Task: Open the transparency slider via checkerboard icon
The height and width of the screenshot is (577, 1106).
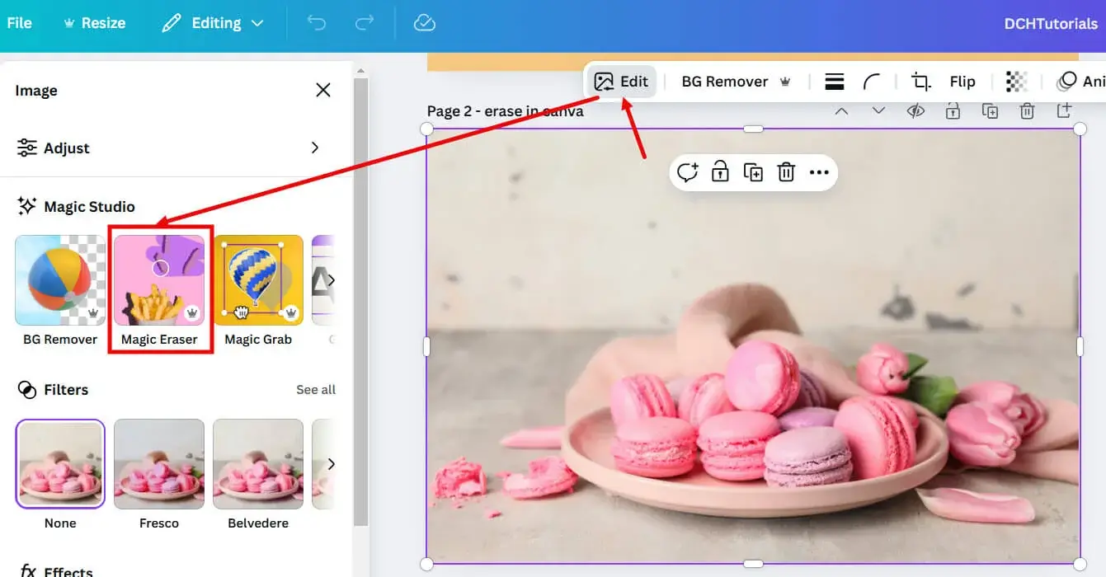Action: click(1016, 81)
